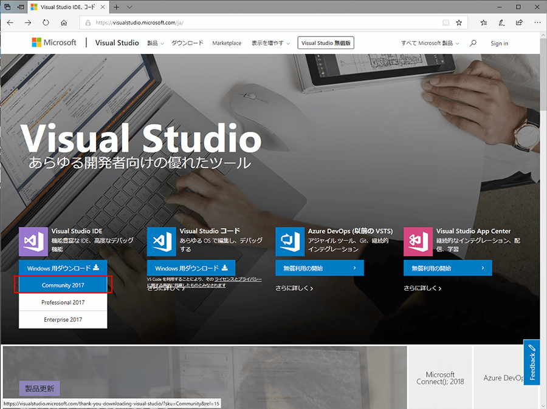Open the すべて Microsoft 製品 dropdown
Image resolution: width=547 pixels, height=409 pixels.
(430, 43)
